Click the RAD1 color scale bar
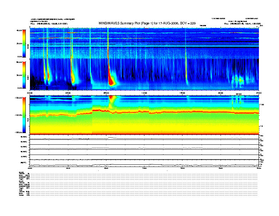279x216 pixels. pos(24,75)
